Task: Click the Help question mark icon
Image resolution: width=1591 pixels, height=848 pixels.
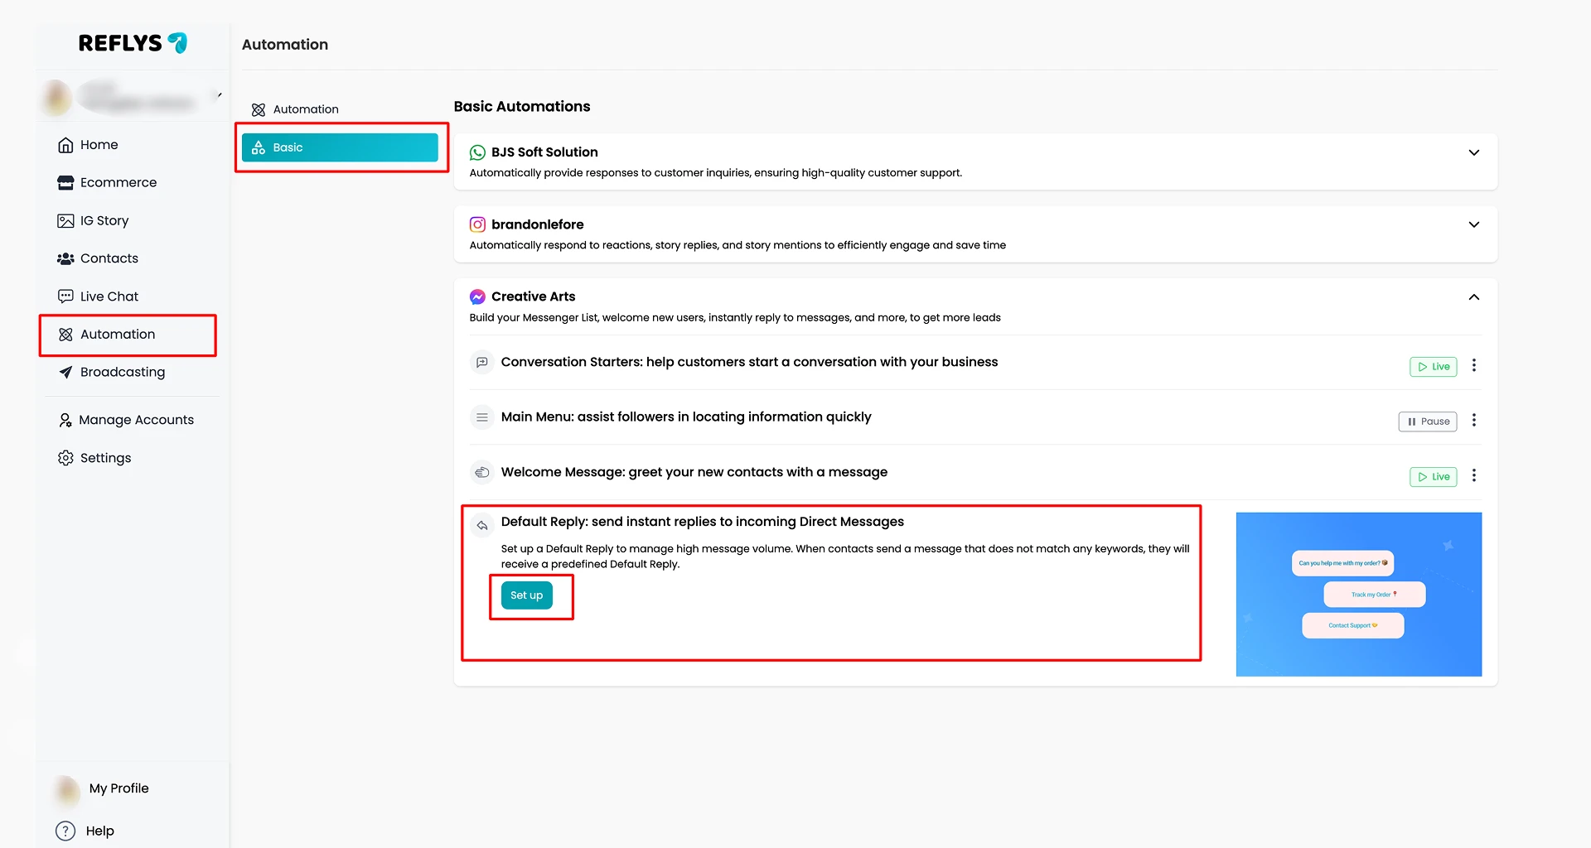Action: click(x=65, y=831)
